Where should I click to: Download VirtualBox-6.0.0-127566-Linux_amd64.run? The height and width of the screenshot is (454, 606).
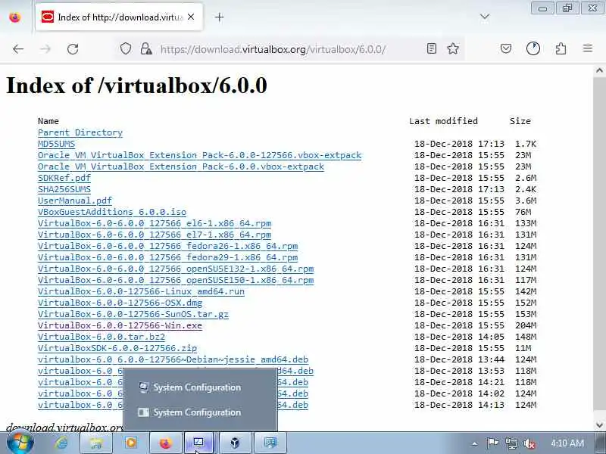141,291
